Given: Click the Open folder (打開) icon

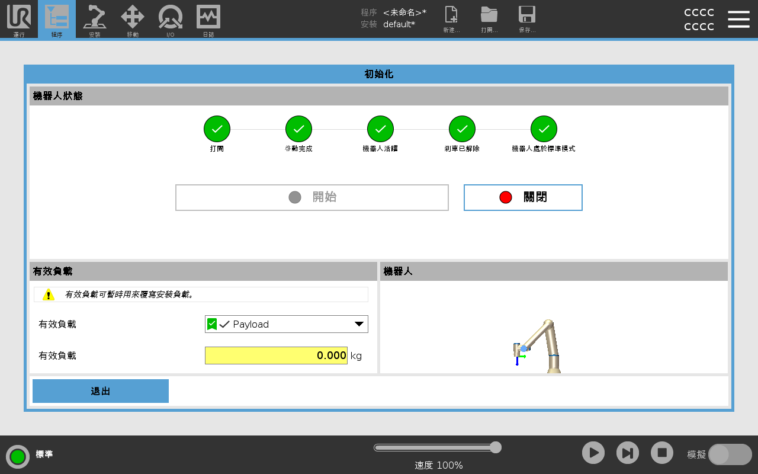Looking at the screenshot, I should 489,19.
